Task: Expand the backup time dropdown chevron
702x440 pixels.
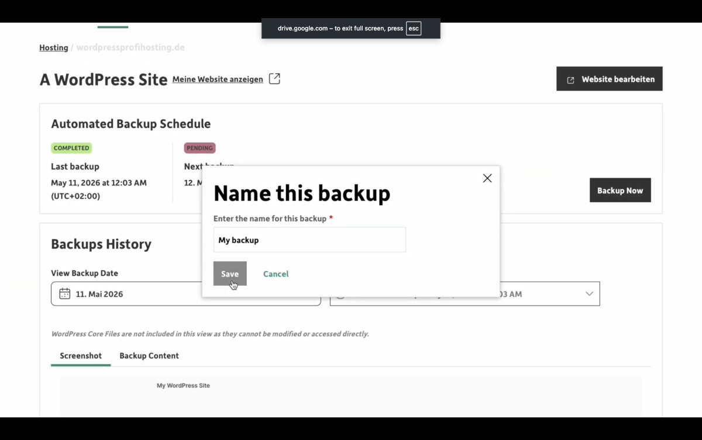Action: [x=589, y=294]
